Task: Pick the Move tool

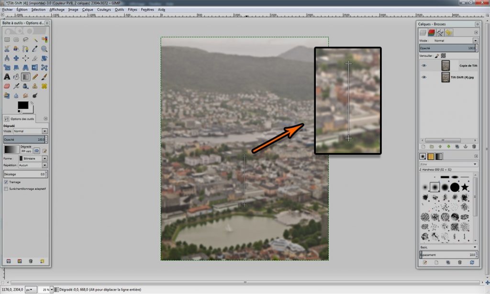Action: (x=16, y=58)
